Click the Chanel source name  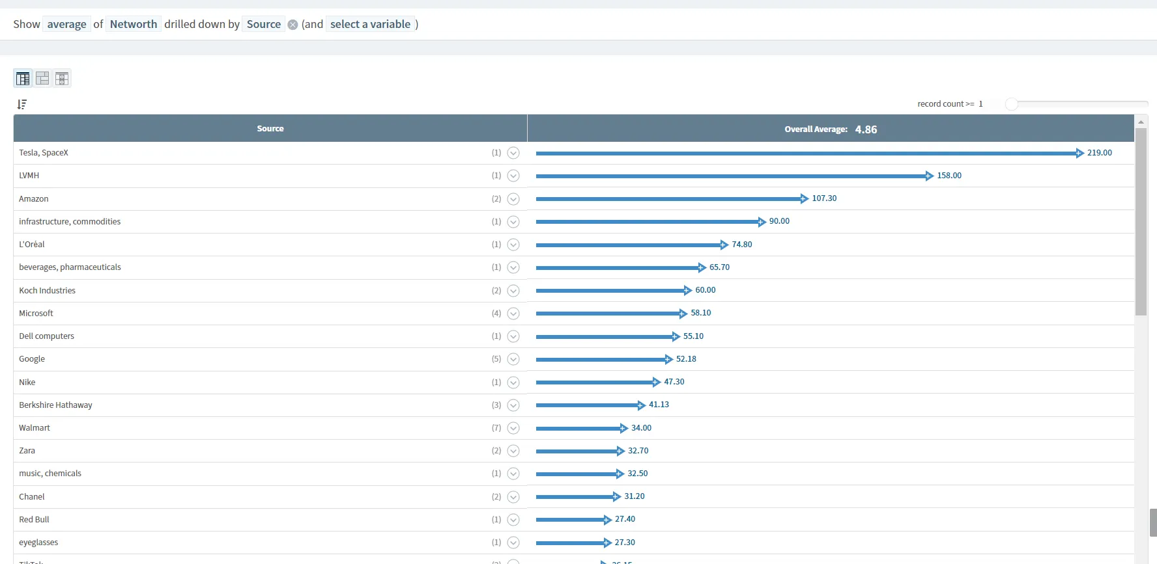click(x=32, y=497)
